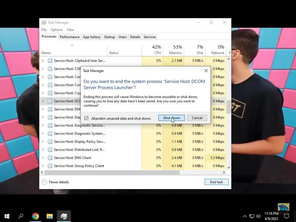Select Service Host: DNS Client row

coord(133,158)
